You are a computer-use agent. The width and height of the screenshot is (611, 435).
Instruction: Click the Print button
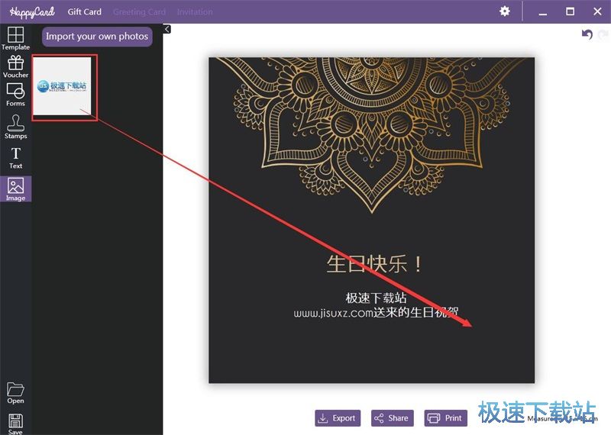point(446,418)
